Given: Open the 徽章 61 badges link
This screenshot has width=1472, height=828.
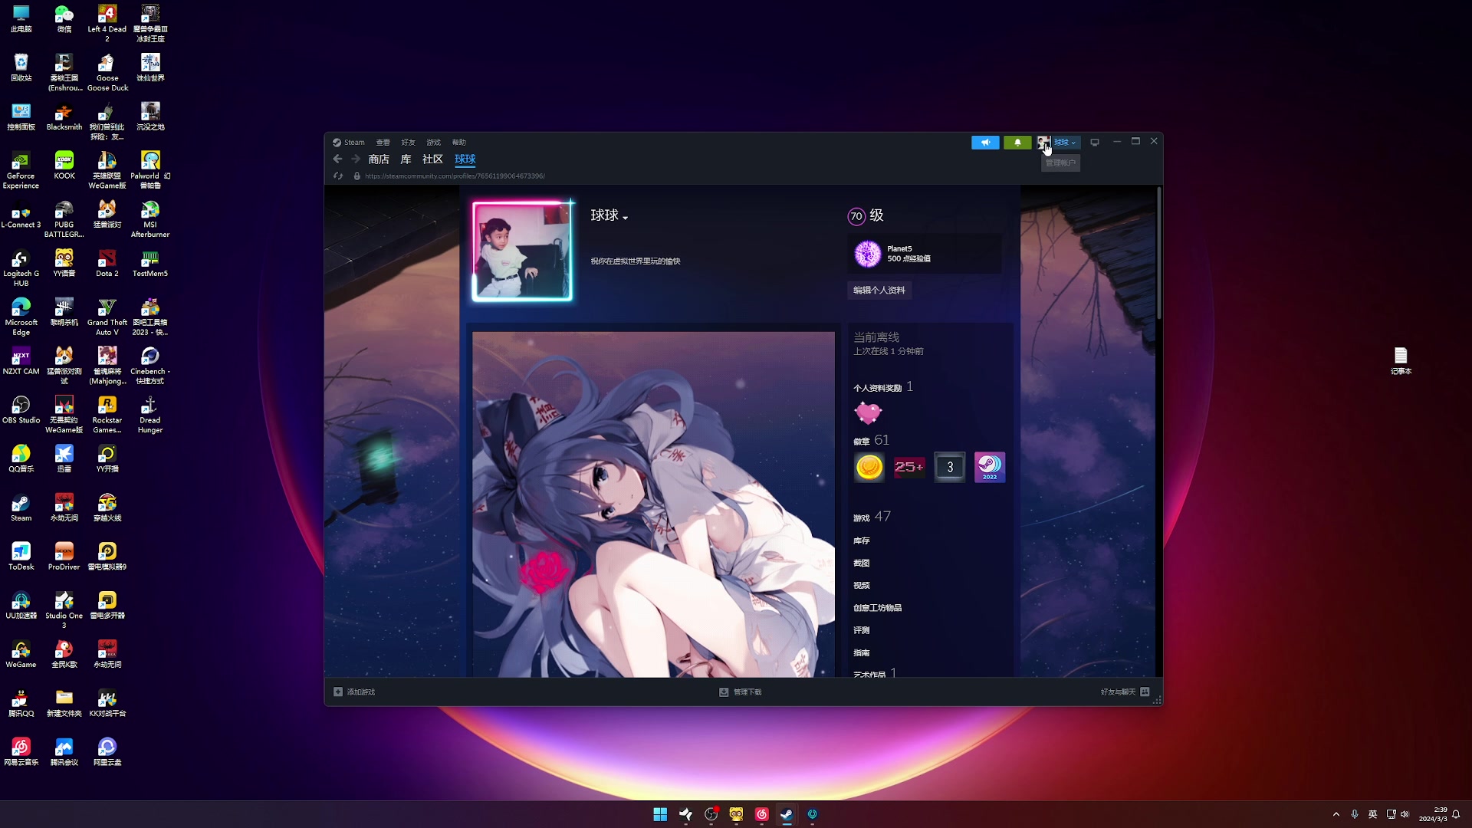Looking at the screenshot, I should pos(872,440).
